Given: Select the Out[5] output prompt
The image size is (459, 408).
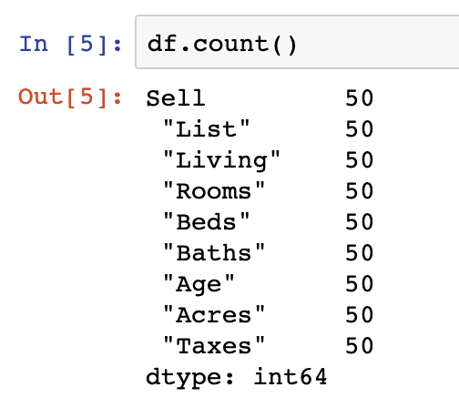Looking at the screenshot, I should click(x=70, y=97).
